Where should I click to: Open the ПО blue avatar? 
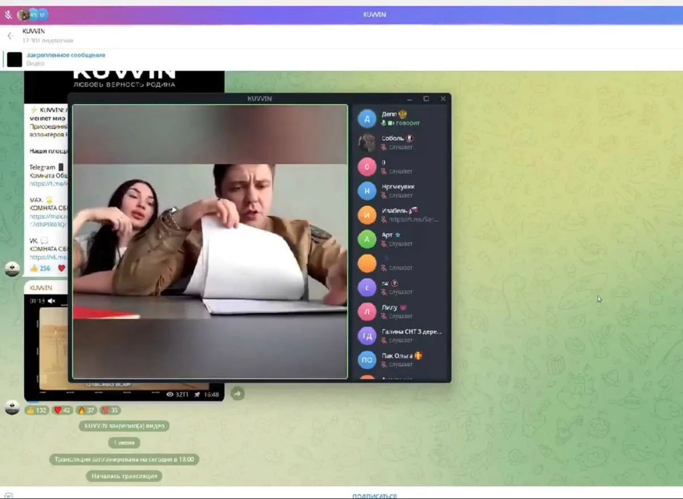click(367, 360)
